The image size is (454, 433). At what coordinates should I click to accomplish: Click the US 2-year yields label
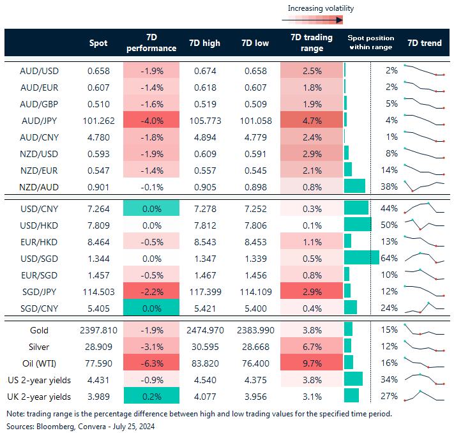pyautogui.click(x=39, y=380)
